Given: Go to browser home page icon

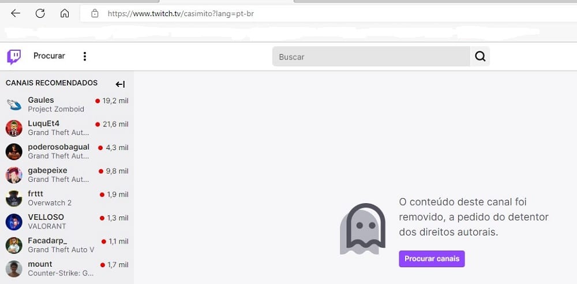Looking at the screenshot, I should click(x=65, y=14).
